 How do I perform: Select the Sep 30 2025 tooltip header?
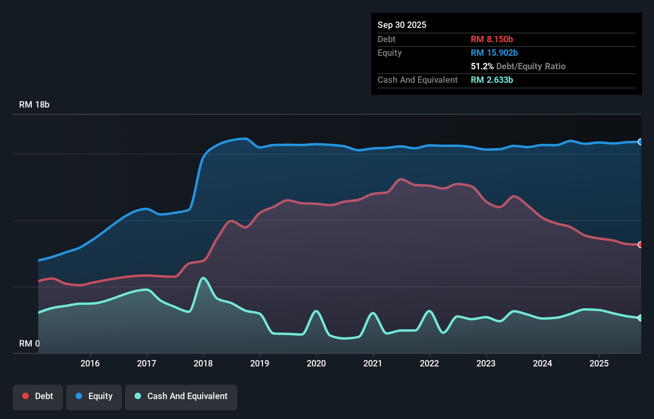[402, 25]
